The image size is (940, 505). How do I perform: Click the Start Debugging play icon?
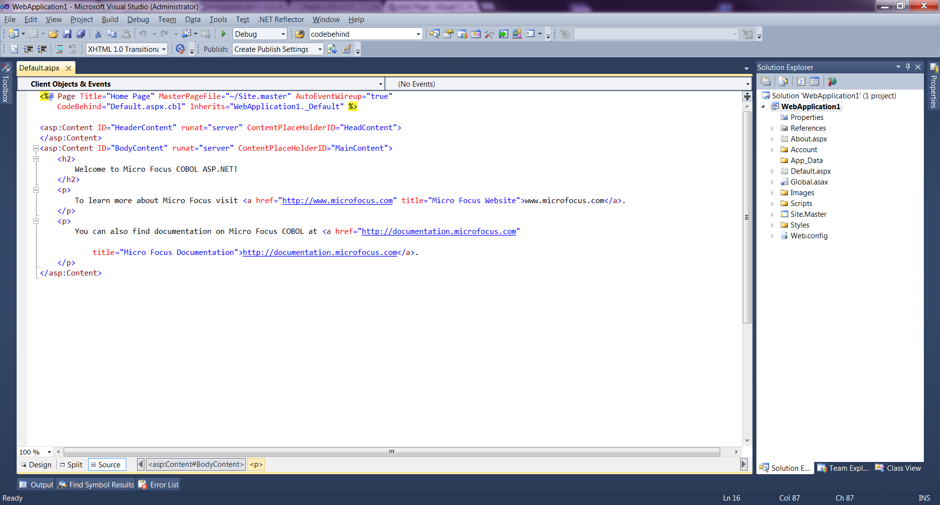click(x=224, y=34)
